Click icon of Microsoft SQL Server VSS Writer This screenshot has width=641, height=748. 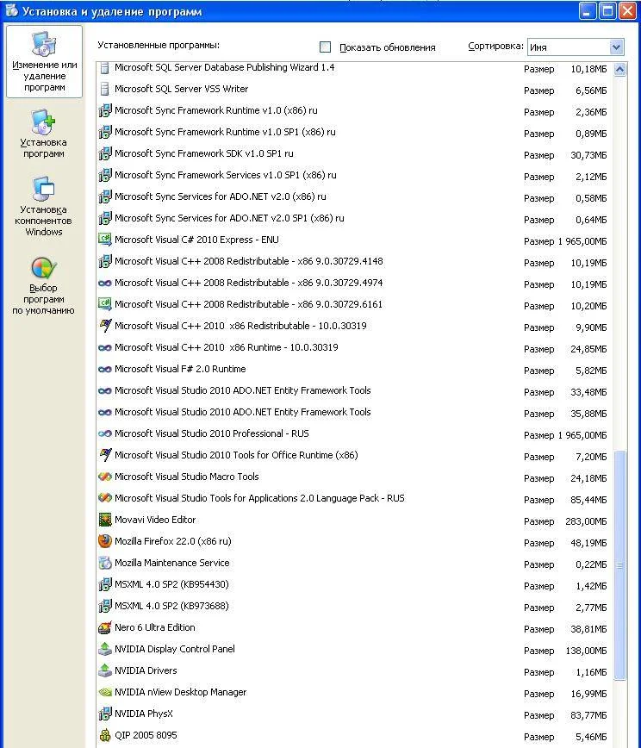click(104, 90)
